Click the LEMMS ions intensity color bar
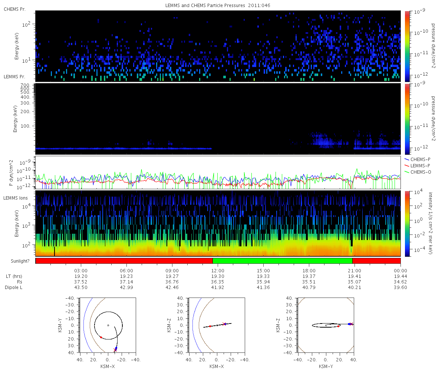Image resolution: width=445 pixels, height=371 pixels. click(407, 223)
